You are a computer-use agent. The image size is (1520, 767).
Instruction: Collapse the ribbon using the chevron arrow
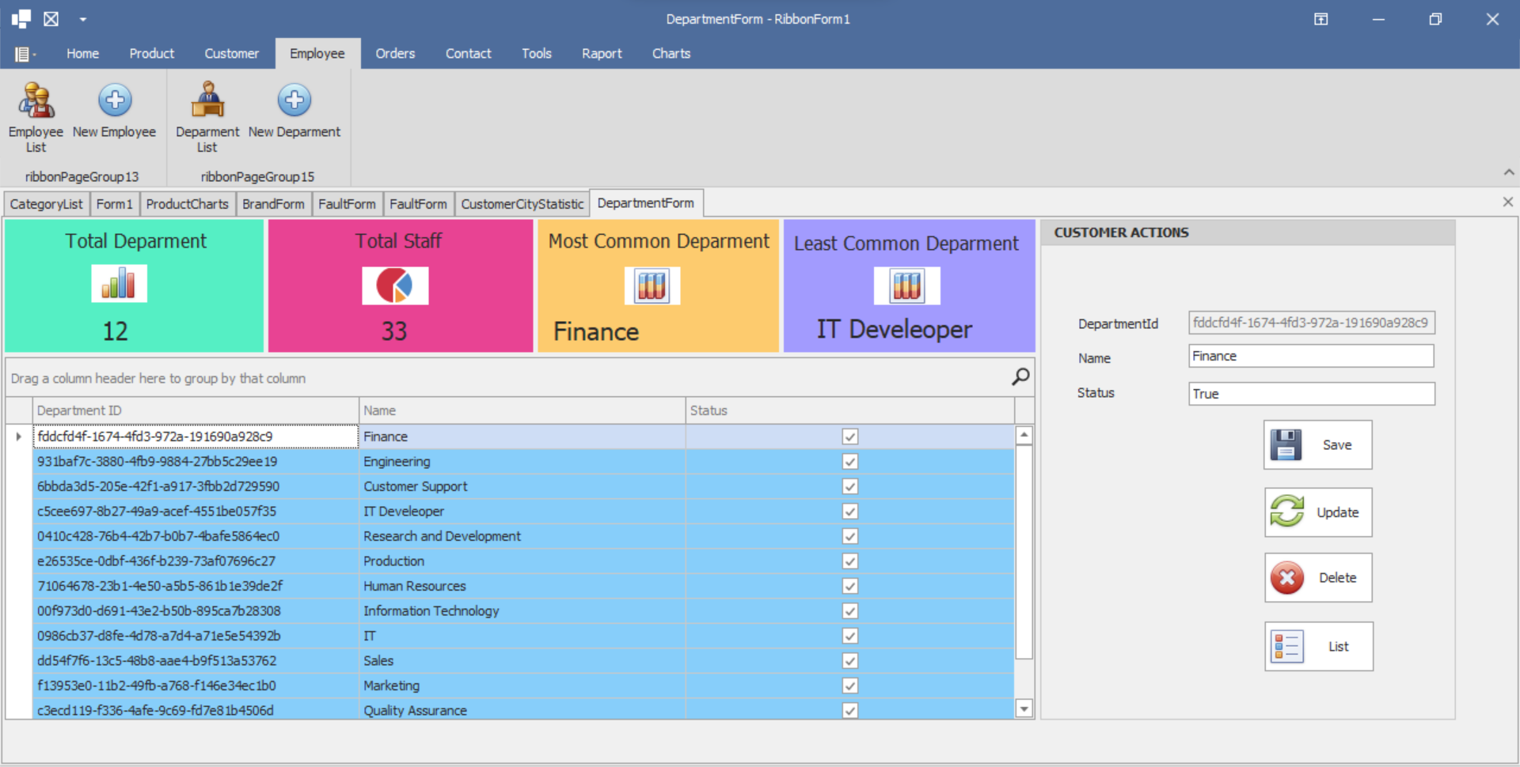coord(1508,172)
